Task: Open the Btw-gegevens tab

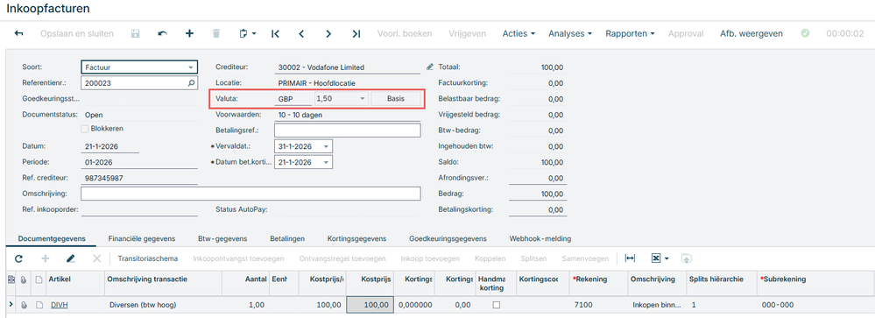Action: (x=222, y=238)
